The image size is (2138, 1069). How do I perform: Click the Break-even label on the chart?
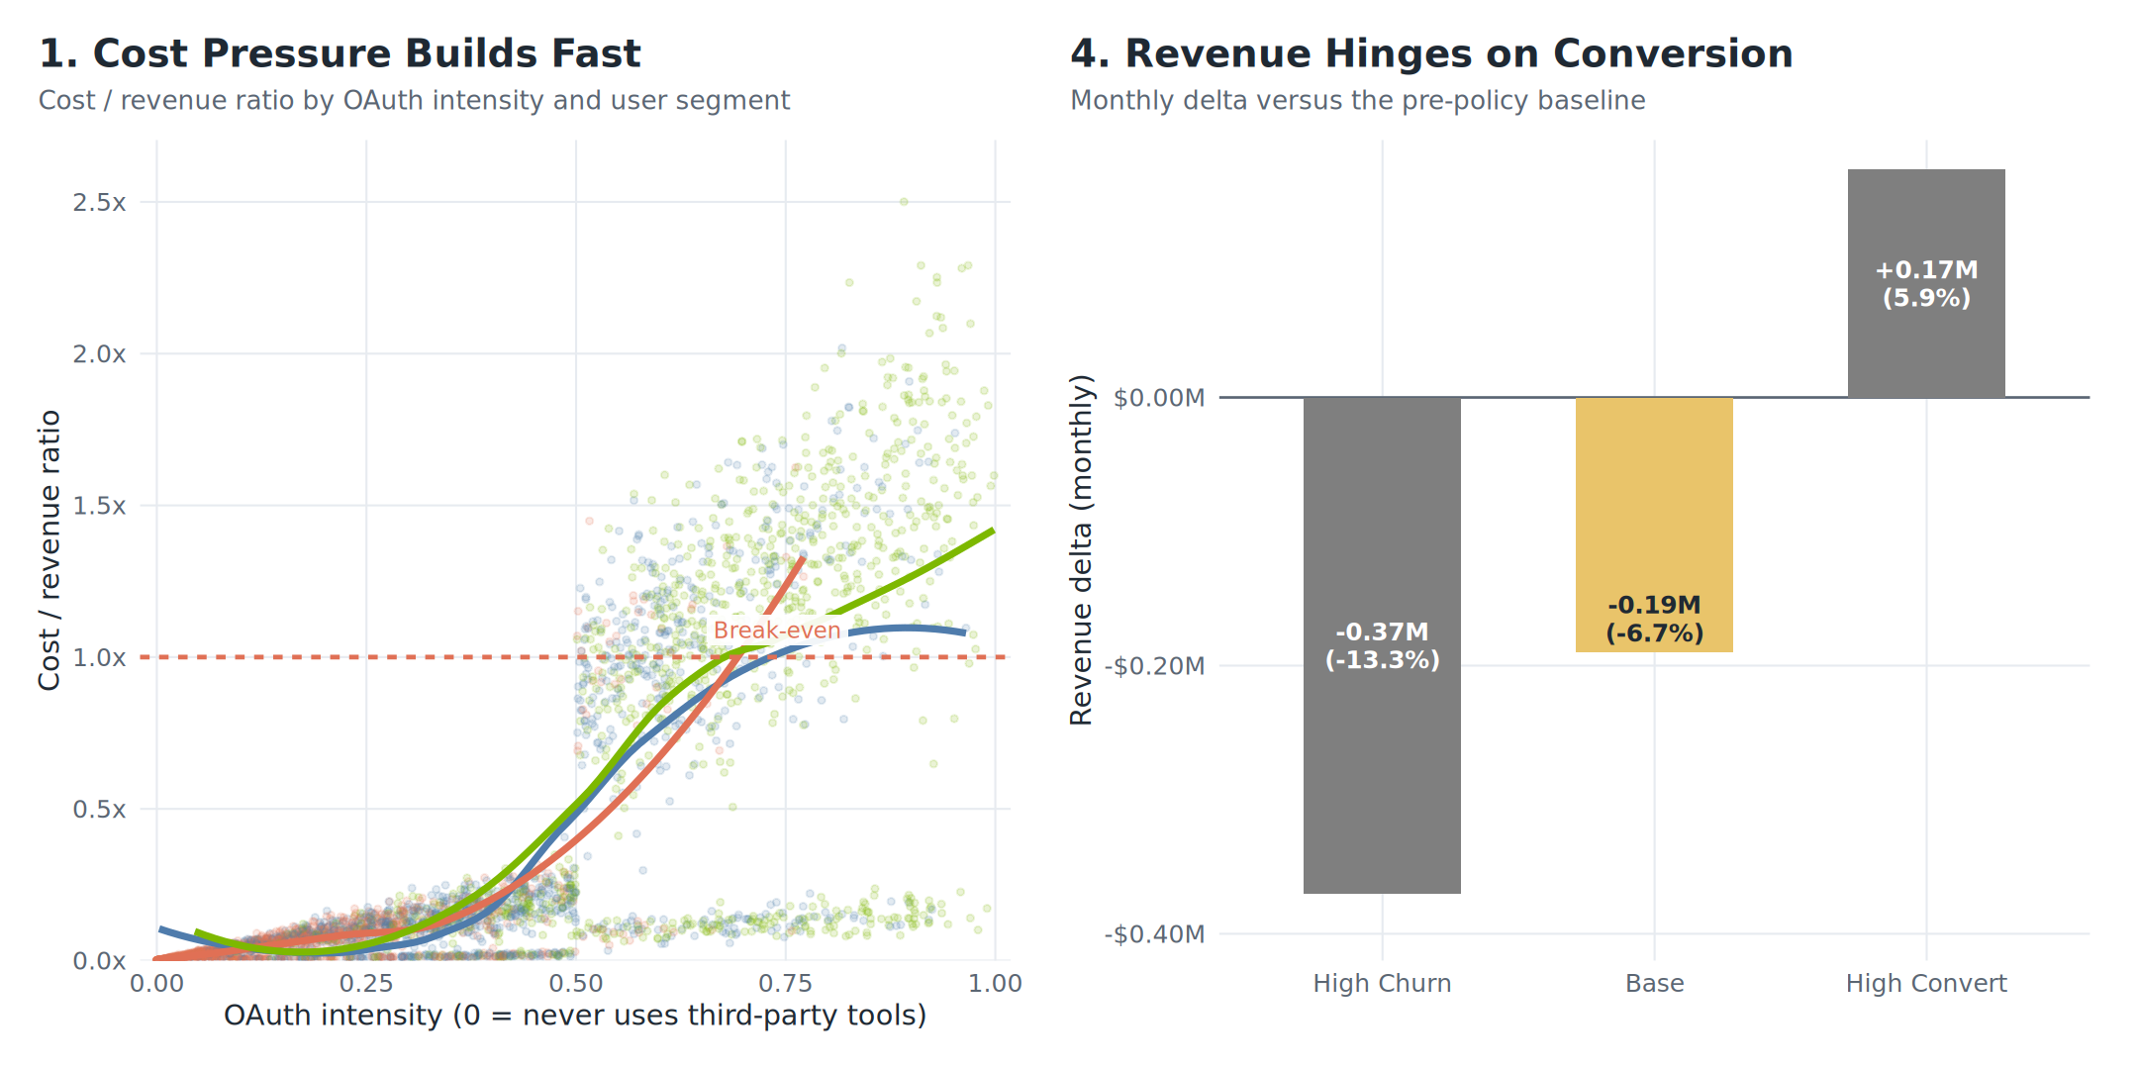(x=777, y=631)
